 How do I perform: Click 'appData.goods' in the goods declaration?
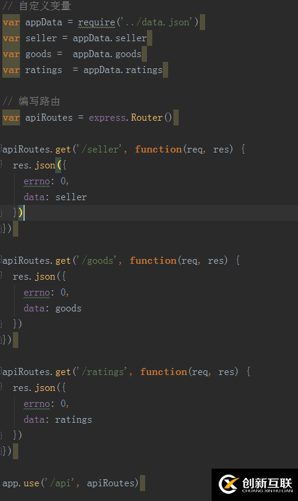click(107, 54)
